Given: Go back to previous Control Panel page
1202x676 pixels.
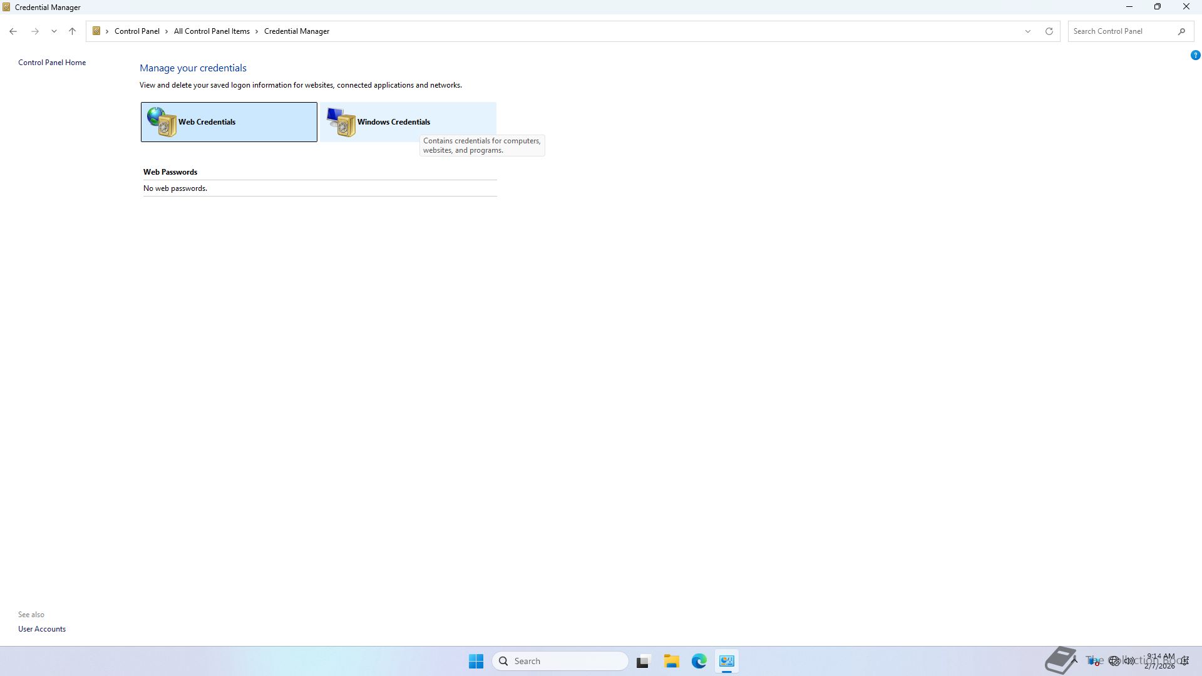Looking at the screenshot, I should coord(13,31).
